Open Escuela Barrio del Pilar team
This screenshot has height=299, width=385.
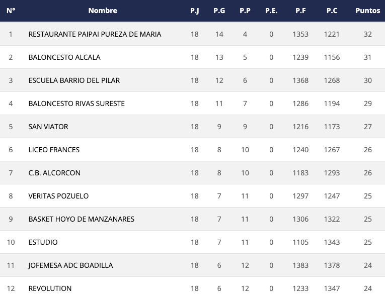(x=74, y=80)
